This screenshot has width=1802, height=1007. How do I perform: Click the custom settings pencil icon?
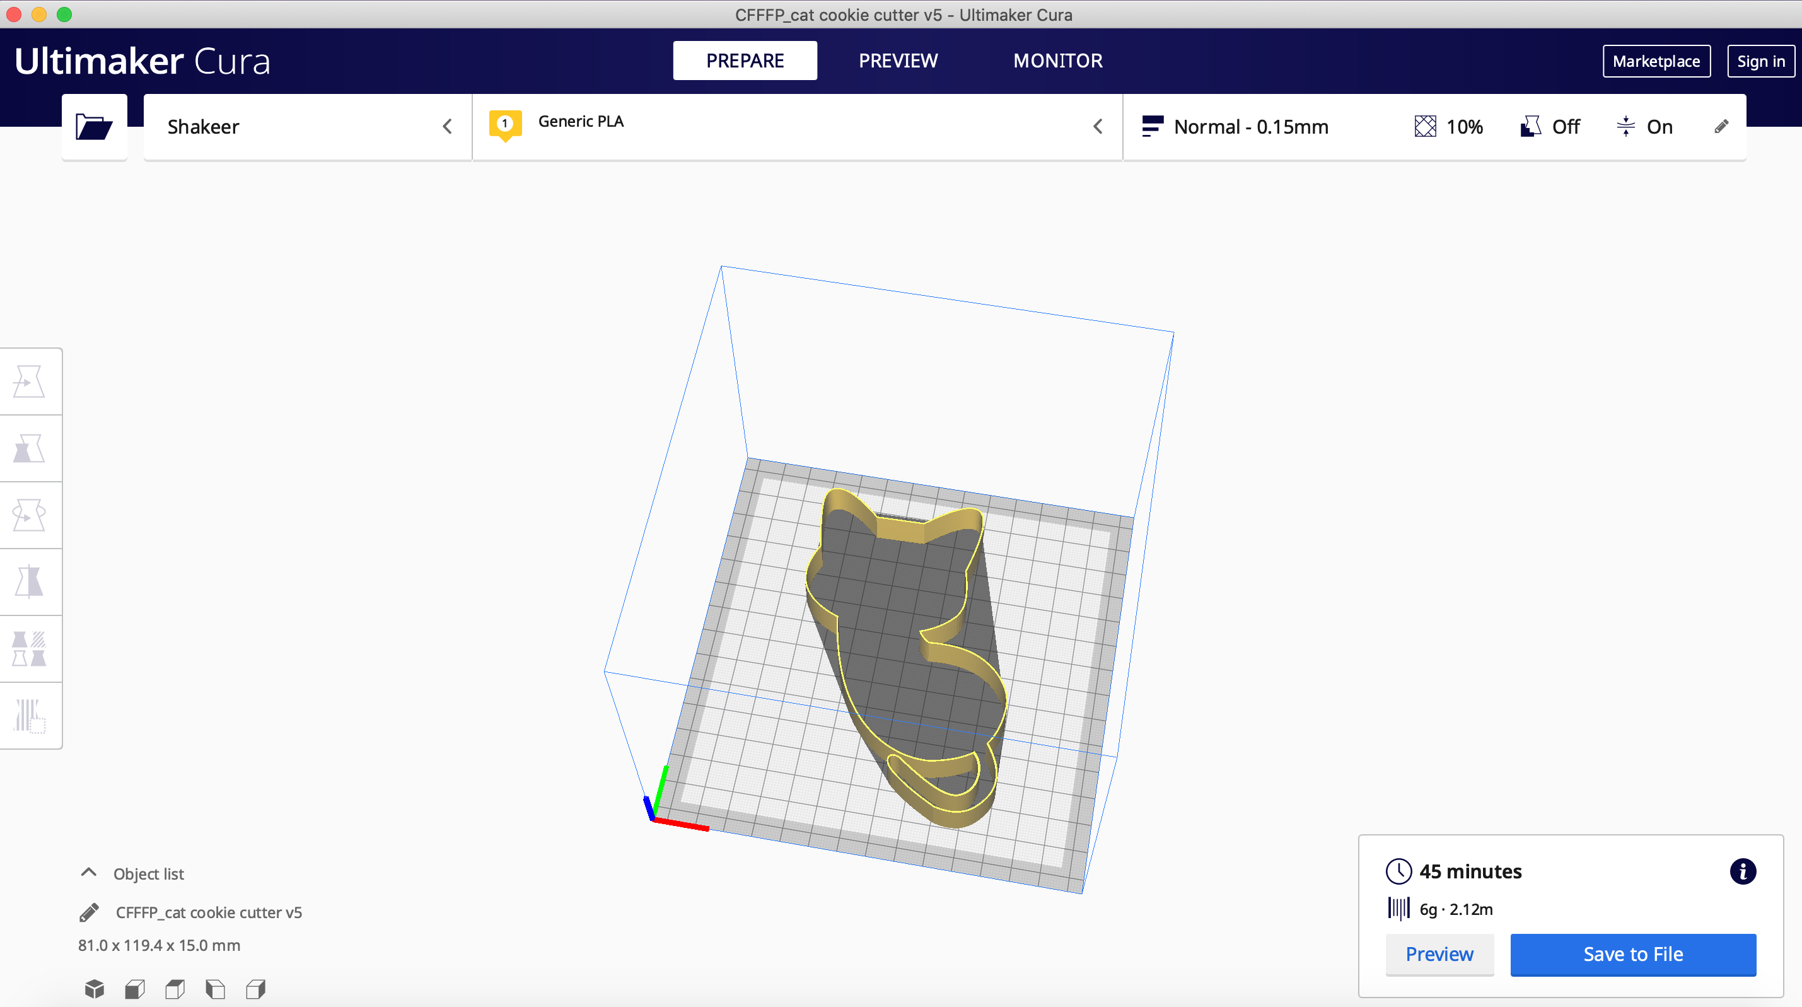click(1721, 127)
